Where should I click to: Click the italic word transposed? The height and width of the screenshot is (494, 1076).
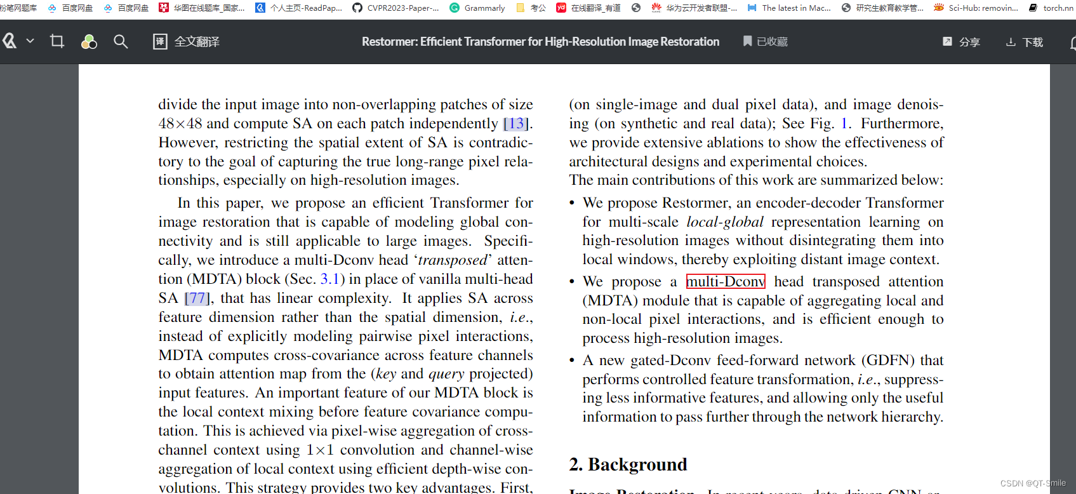pyautogui.click(x=452, y=260)
